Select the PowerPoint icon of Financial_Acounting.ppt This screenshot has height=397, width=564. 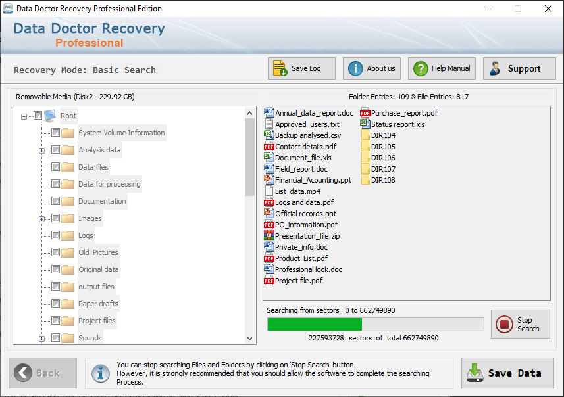(x=269, y=179)
